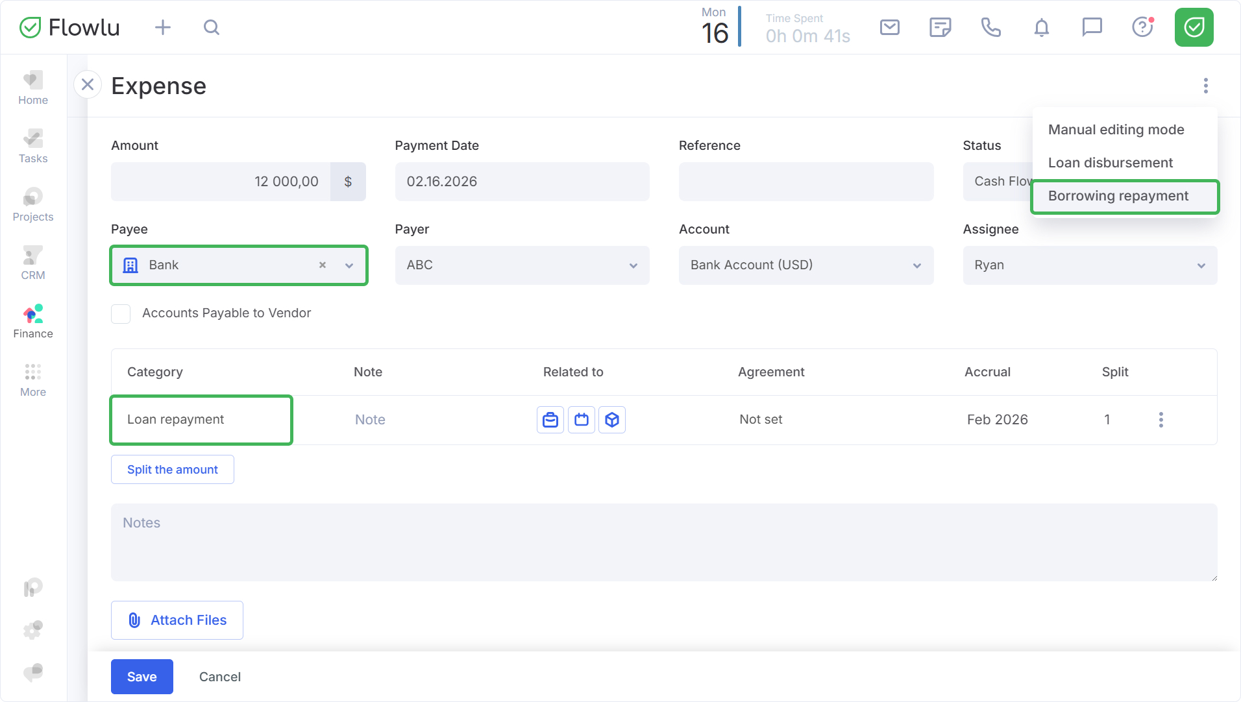The image size is (1241, 702).
Task: Open the mail inbox icon
Action: (x=889, y=27)
